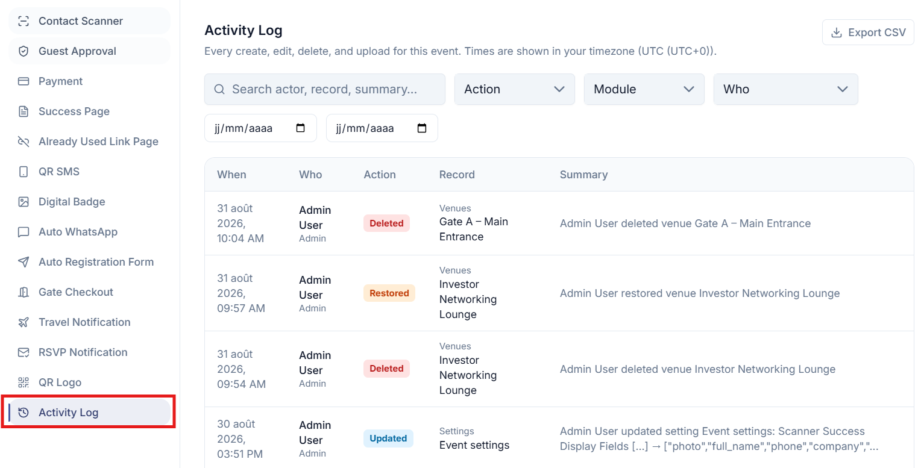Click the Success Page document icon
The height and width of the screenshot is (468, 924).
[24, 111]
